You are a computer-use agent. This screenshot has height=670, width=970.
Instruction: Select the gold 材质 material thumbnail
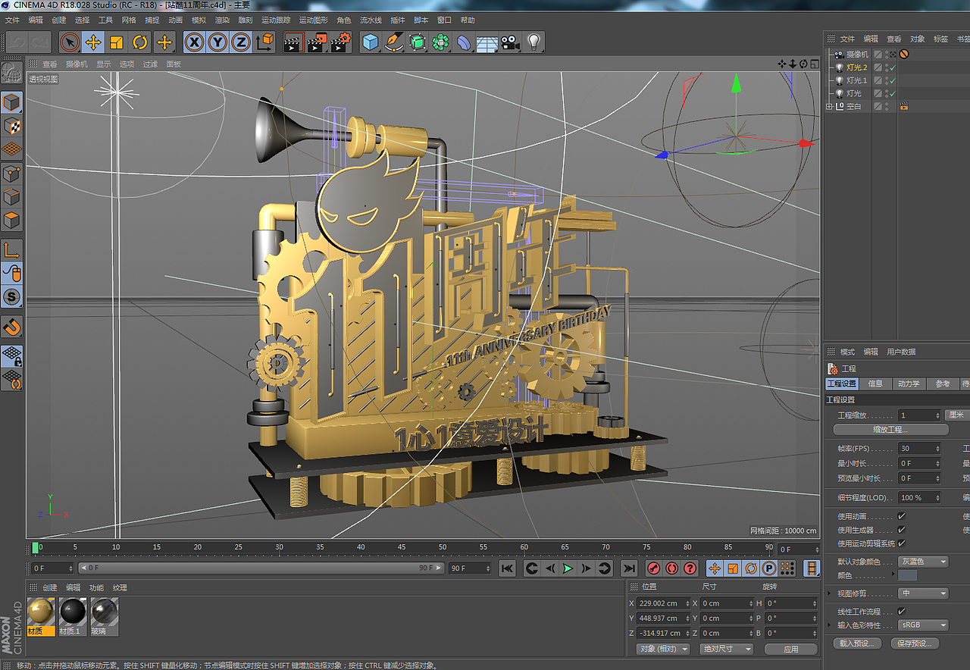pos(41,611)
